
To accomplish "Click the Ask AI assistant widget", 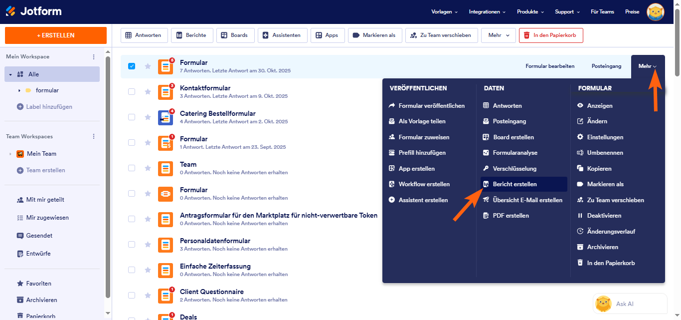I will (x=630, y=304).
